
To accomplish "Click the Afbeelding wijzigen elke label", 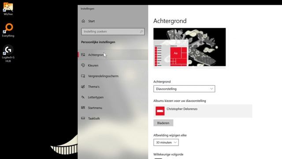I will pyautogui.click(x=170, y=135).
